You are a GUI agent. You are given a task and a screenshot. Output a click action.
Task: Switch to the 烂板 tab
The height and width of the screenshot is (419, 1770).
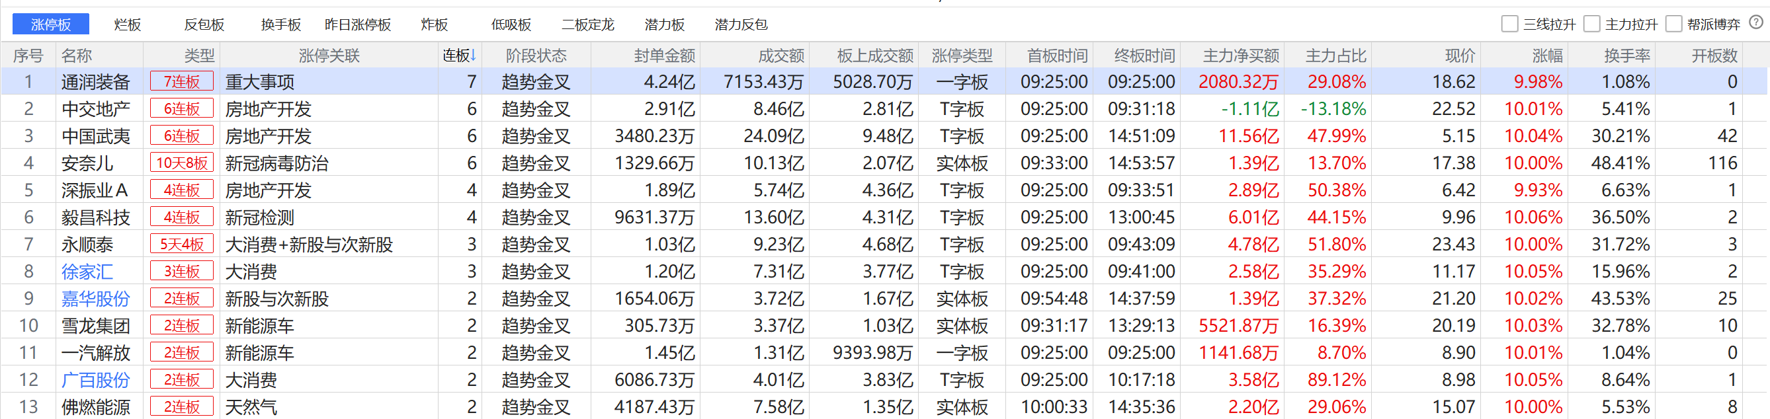[x=128, y=24]
